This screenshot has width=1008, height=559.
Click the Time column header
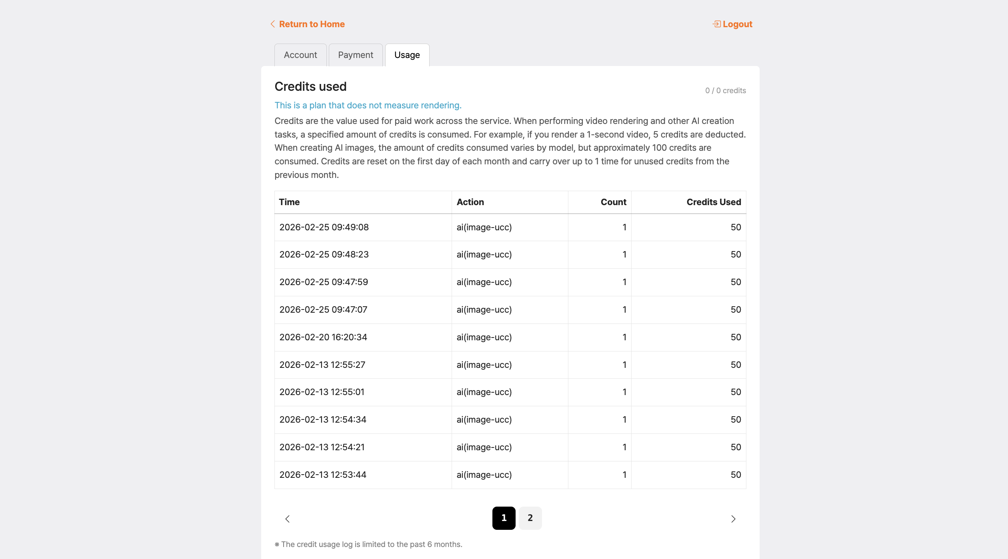point(289,202)
